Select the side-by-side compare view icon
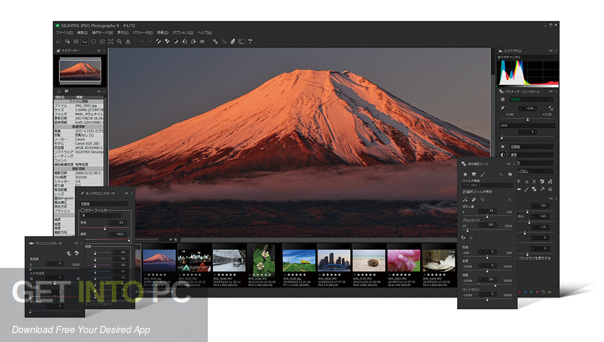The image size is (604, 342). 102,41
